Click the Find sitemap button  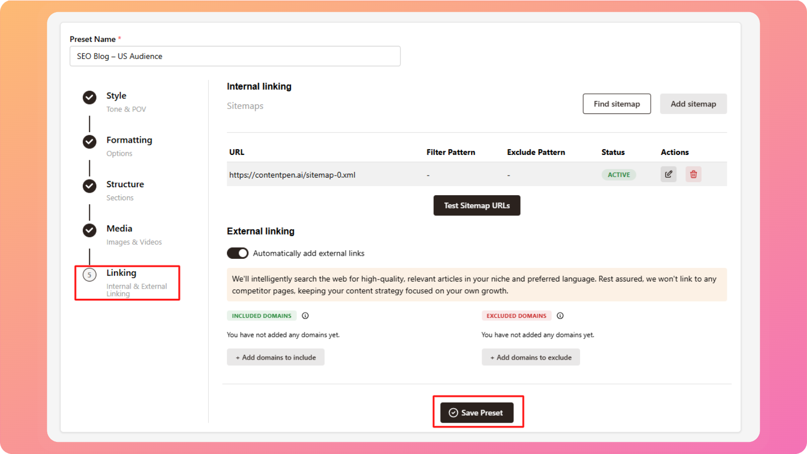(x=616, y=104)
